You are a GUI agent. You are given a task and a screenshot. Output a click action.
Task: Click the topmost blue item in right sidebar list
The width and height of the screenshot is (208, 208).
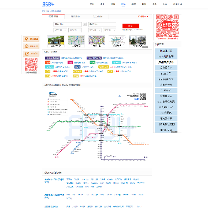coord(166,51)
